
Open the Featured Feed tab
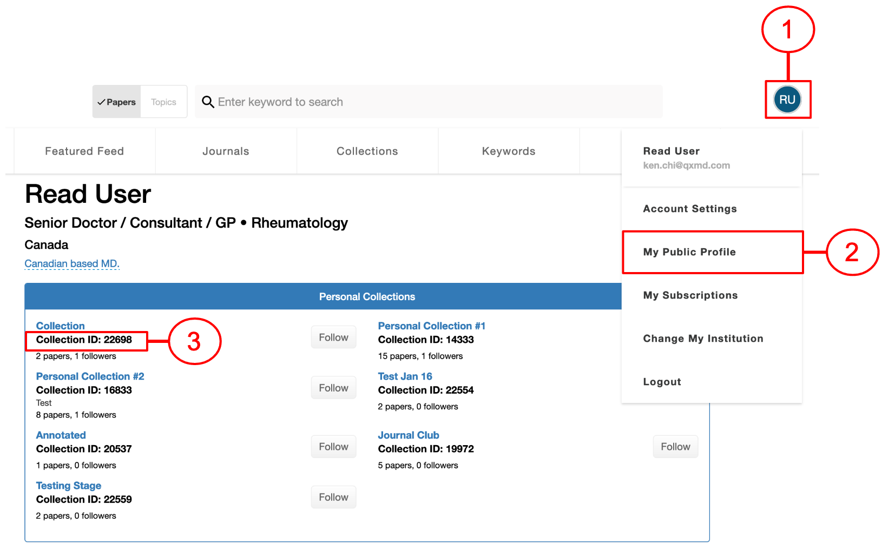84,151
